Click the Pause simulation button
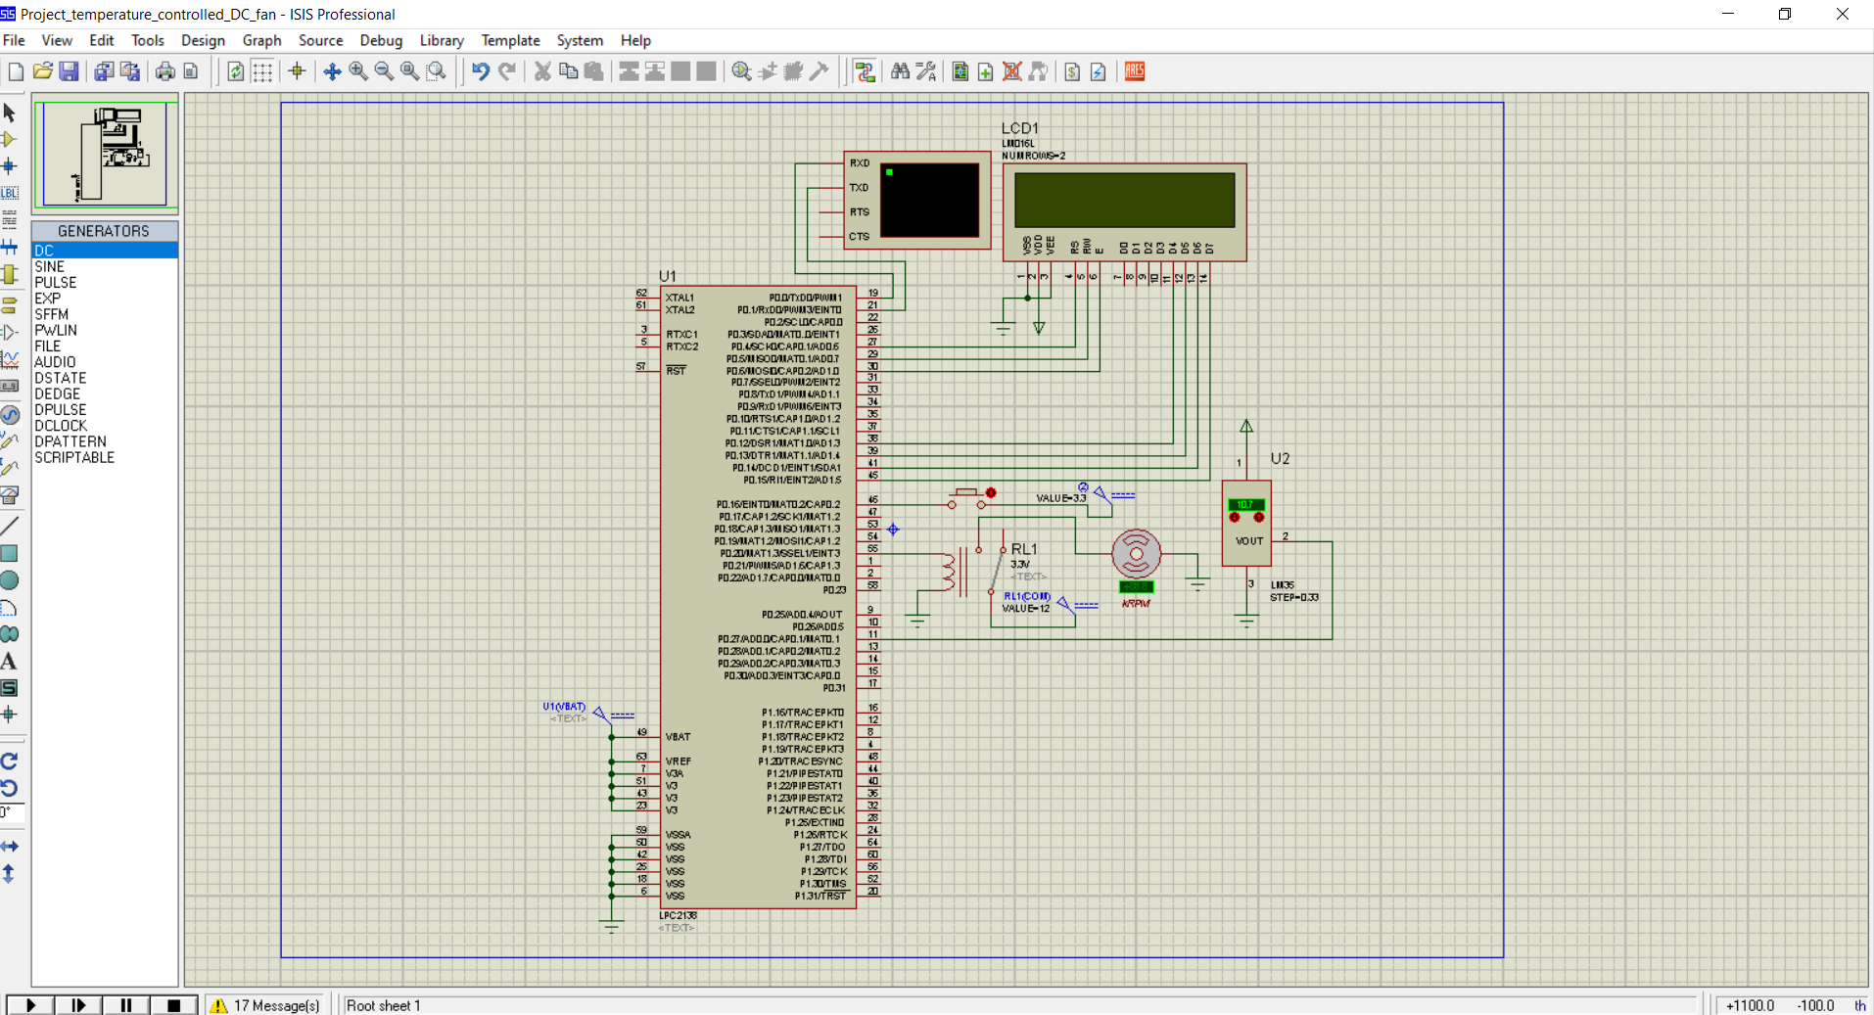 pos(125,1005)
